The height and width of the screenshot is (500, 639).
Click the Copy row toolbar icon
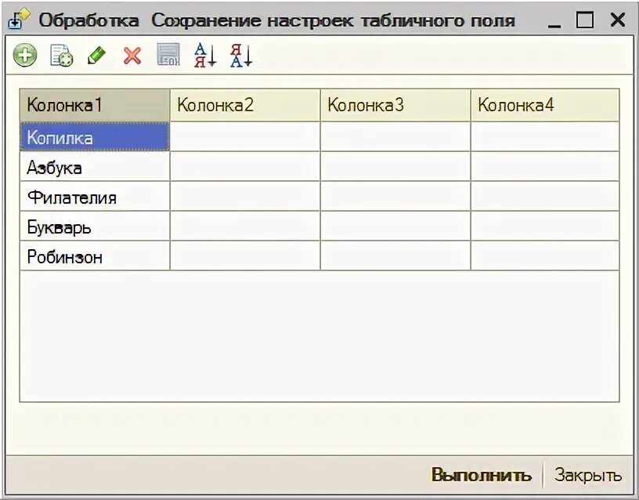62,55
